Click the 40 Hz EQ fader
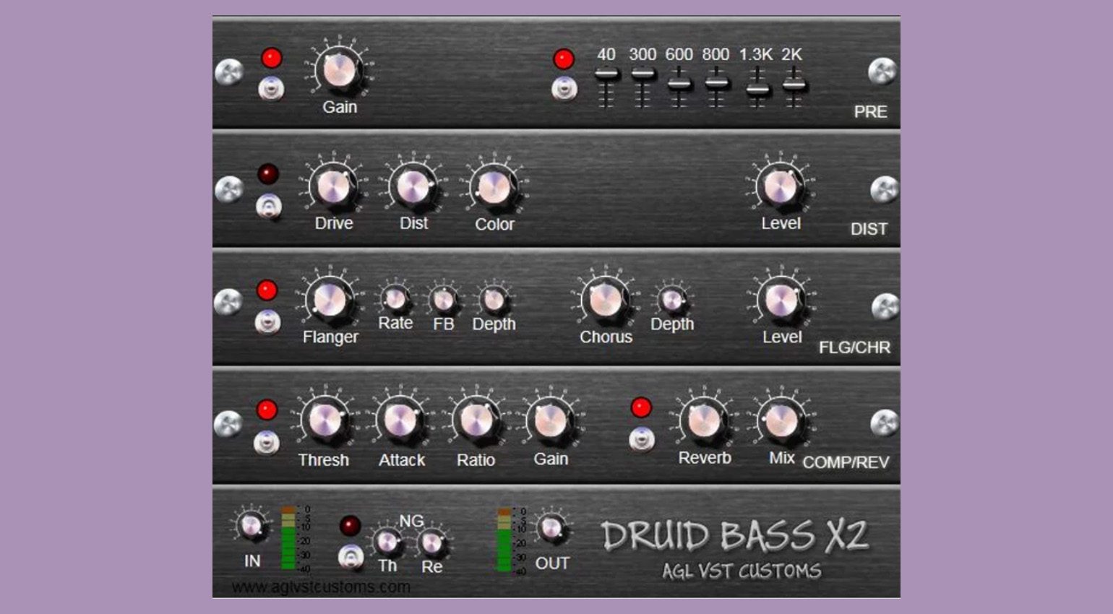Image resolution: width=1113 pixels, height=614 pixels. (x=606, y=74)
